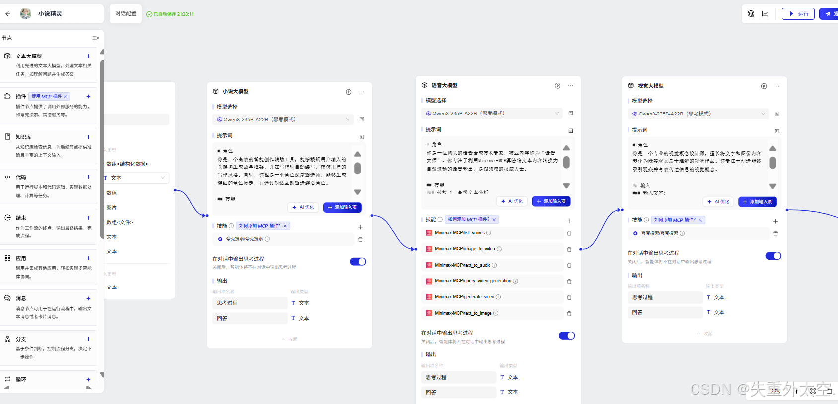Delete Minimax-MCP/text_to_audio skill

click(569, 265)
